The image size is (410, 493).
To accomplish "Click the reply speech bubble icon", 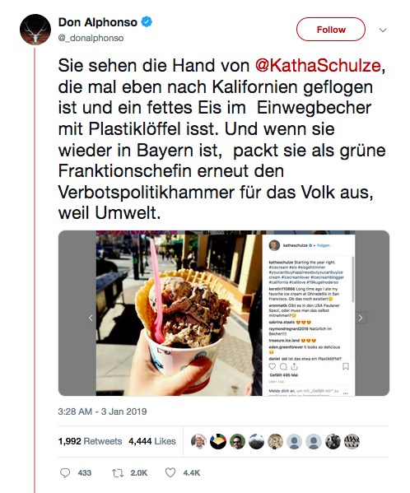I will (65, 473).
